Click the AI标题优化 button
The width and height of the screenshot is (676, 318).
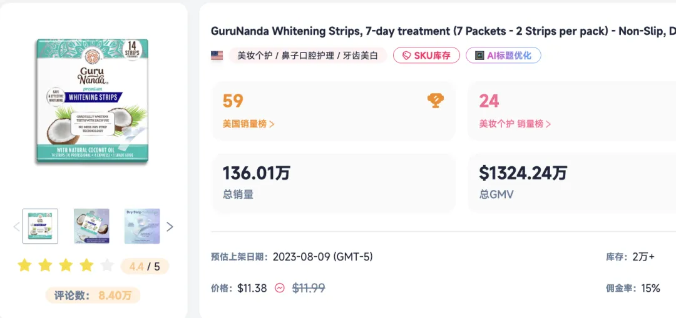click(503, 56)
